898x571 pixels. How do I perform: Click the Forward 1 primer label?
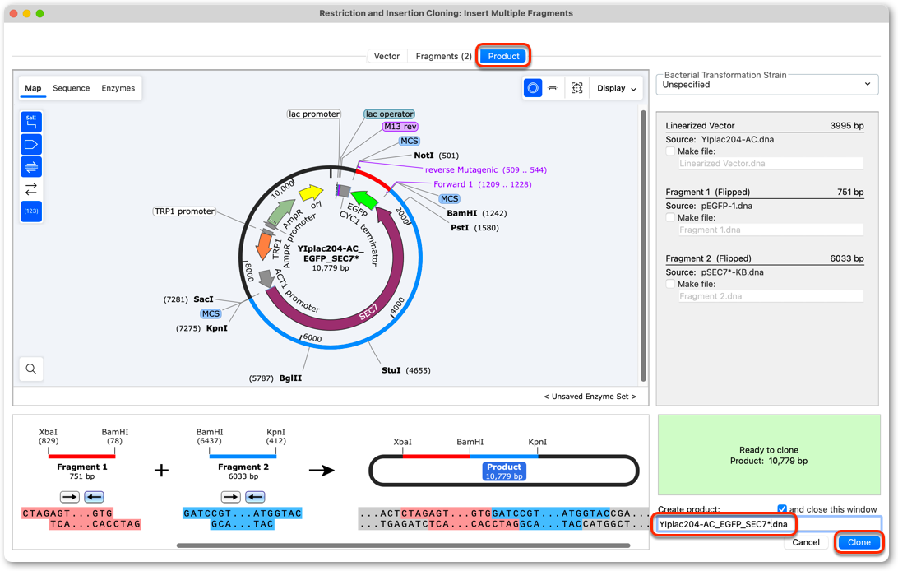[482, 183]
